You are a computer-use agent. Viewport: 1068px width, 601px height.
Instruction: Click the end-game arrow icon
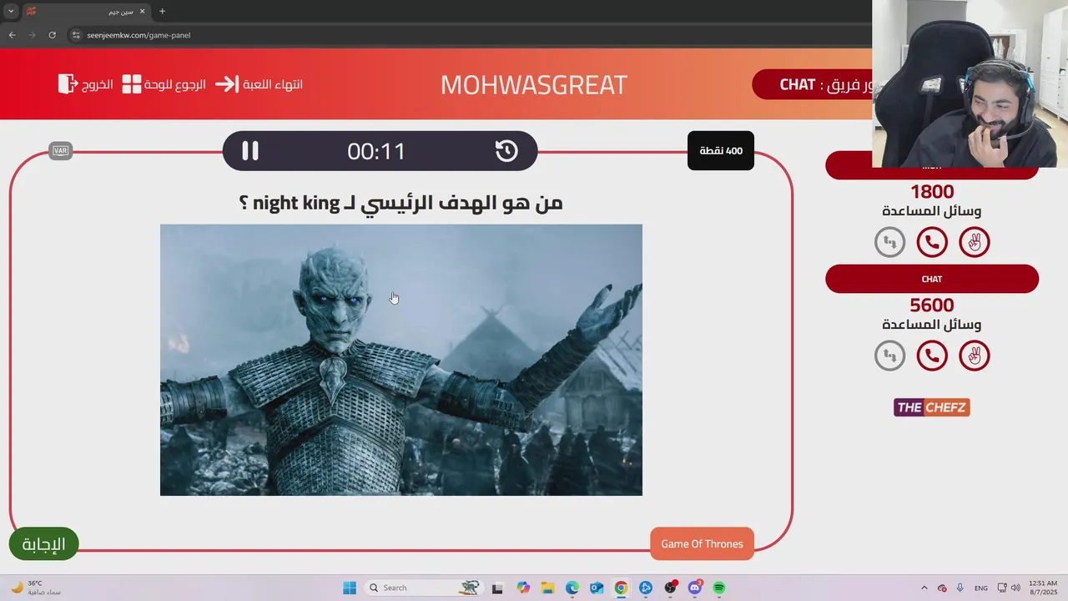click(227, 84)
